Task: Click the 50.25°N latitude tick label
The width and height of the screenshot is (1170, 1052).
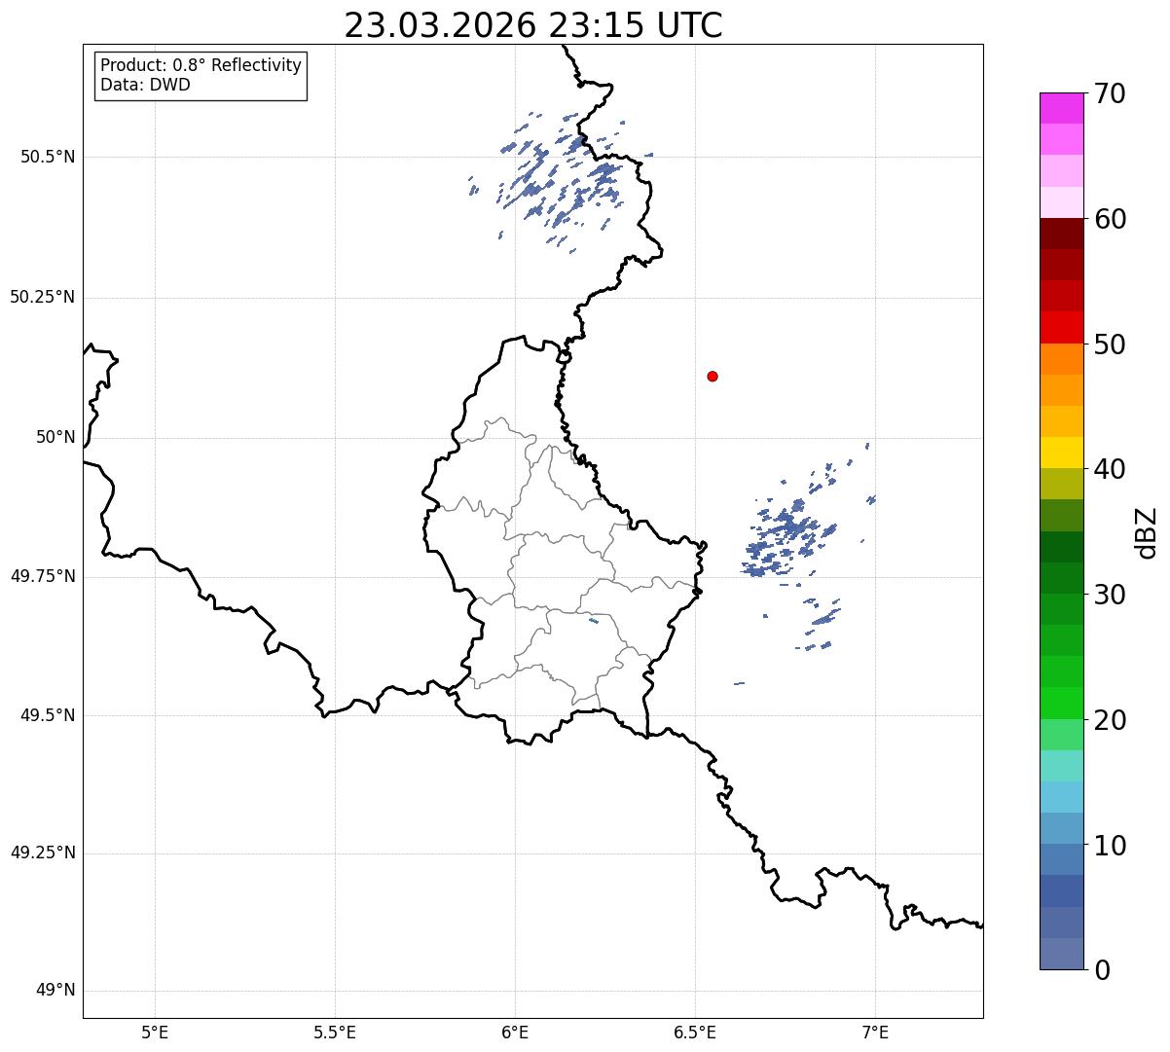Action: coord(42,297)
